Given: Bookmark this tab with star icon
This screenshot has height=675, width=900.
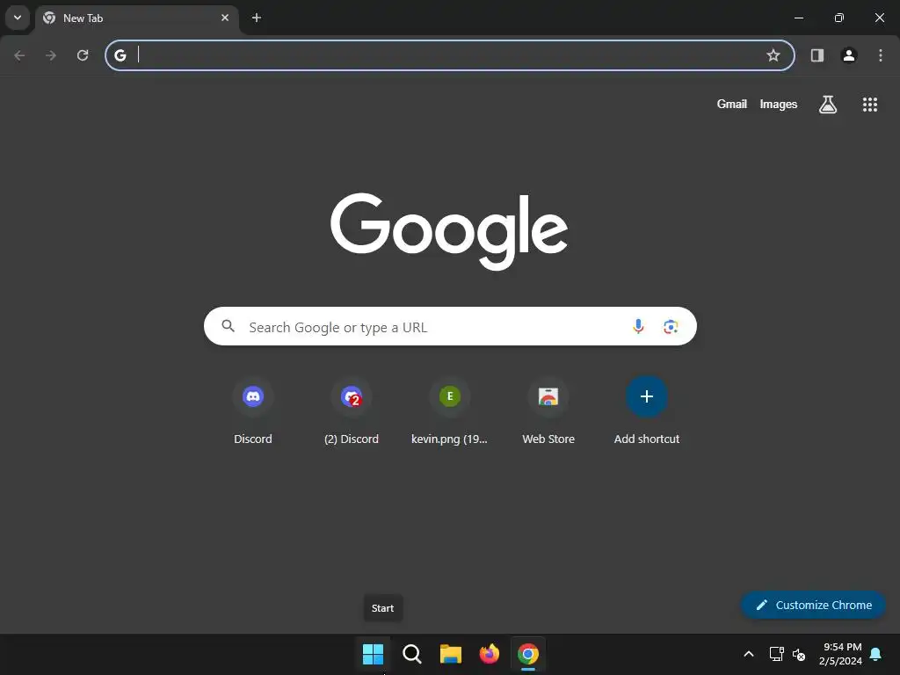Looking at the screenshot, I should point(773,55).
